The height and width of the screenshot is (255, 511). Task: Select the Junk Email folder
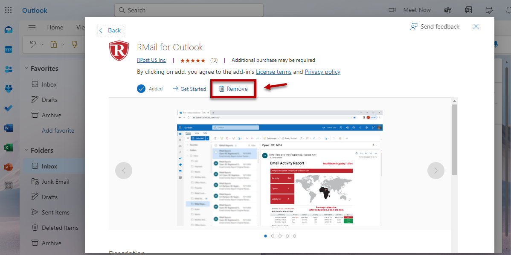coord(55,182)
